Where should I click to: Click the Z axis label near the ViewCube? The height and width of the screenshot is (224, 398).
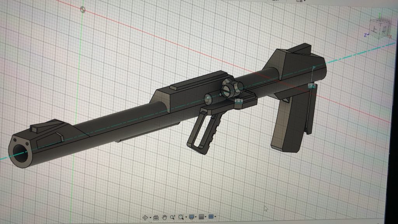click(366, 34)
